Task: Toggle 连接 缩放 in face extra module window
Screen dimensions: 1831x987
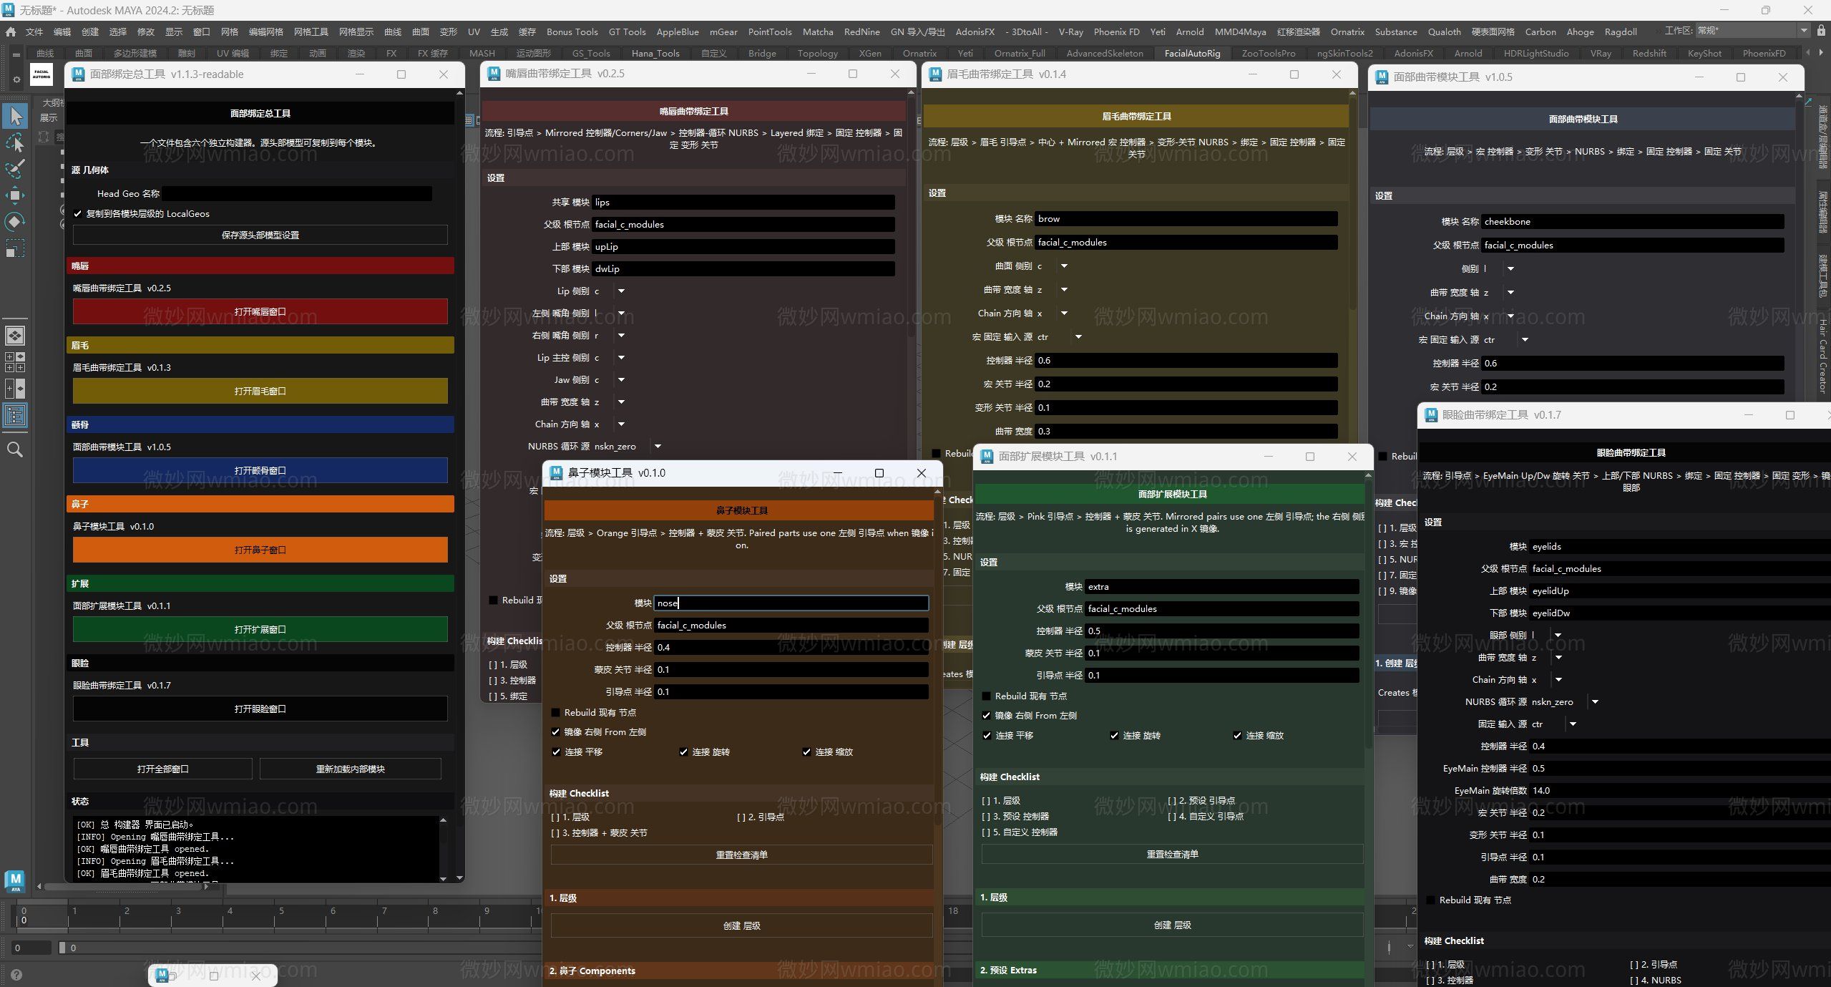Action: [x=1237, y=735]
